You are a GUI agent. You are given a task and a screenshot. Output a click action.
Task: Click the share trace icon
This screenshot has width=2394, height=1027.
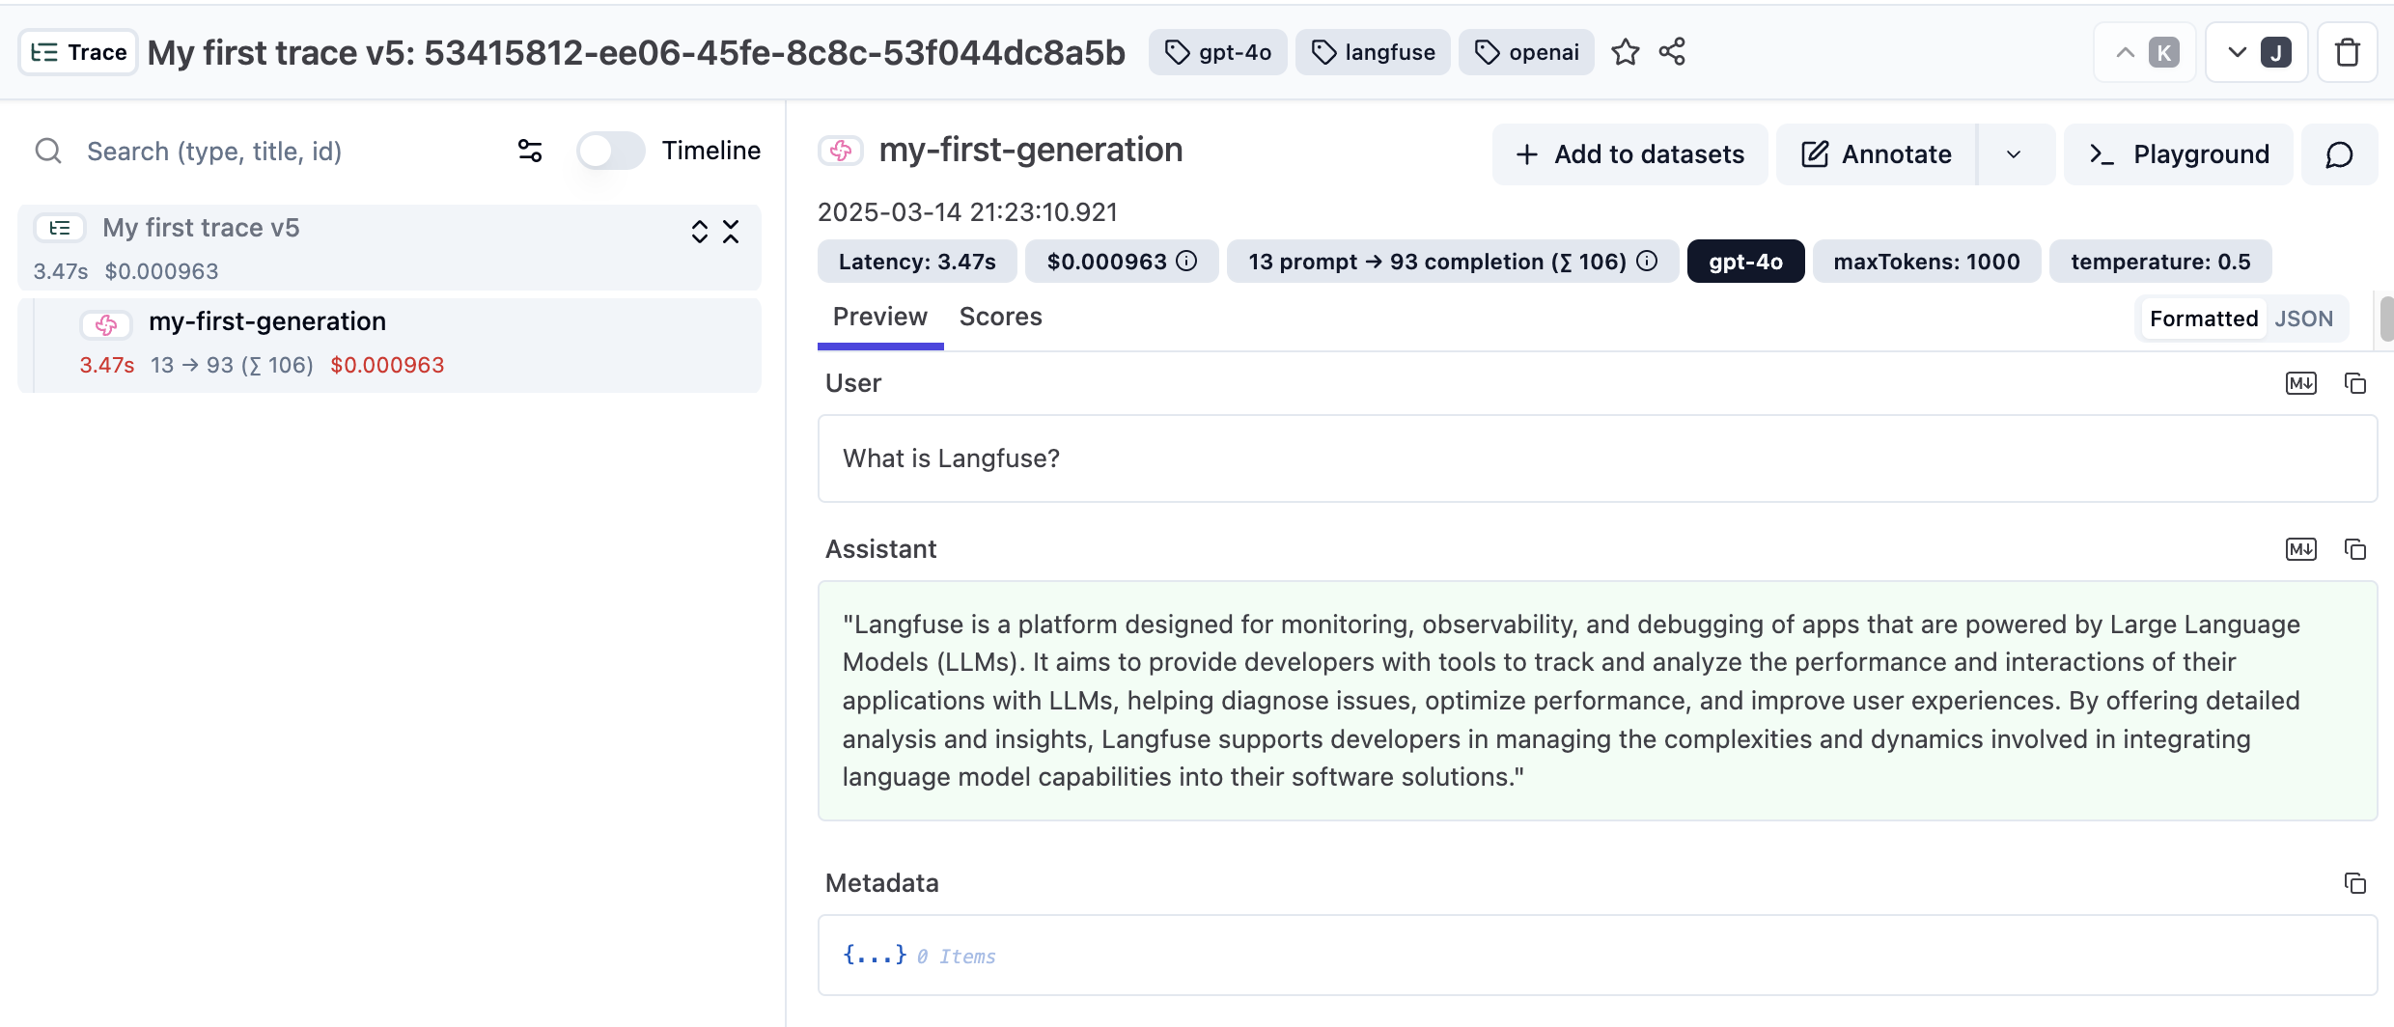(x=1672, y=52)
